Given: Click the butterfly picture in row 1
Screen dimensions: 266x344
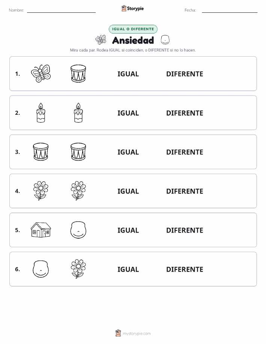Looking at the screenshot, I should pos(41,74).
